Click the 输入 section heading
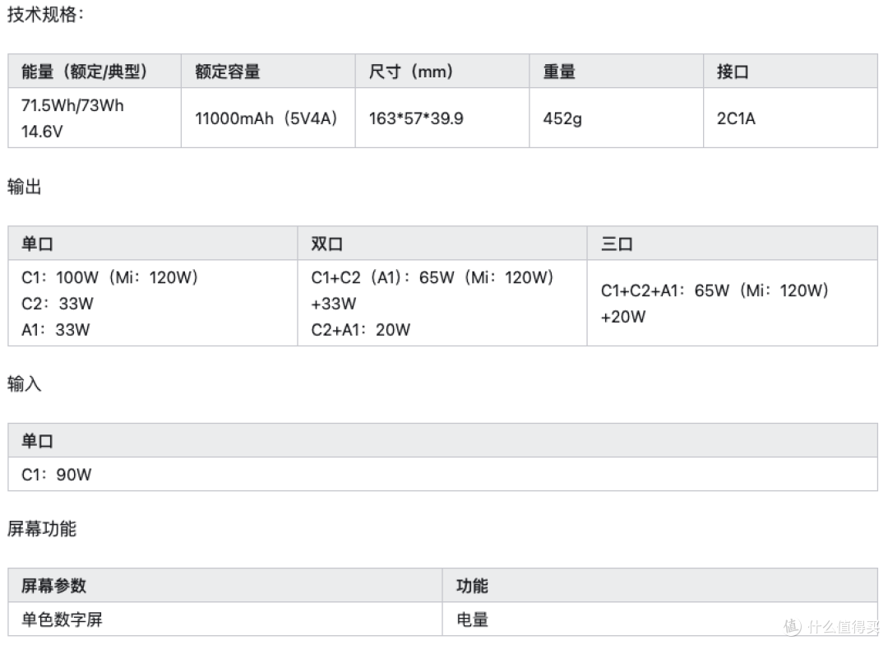The width and height of the screenshot is (888, 645). (x=24, y=383)
